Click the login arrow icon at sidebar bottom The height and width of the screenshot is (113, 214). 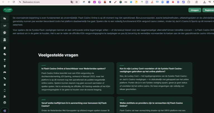click(x=5, y=111)
